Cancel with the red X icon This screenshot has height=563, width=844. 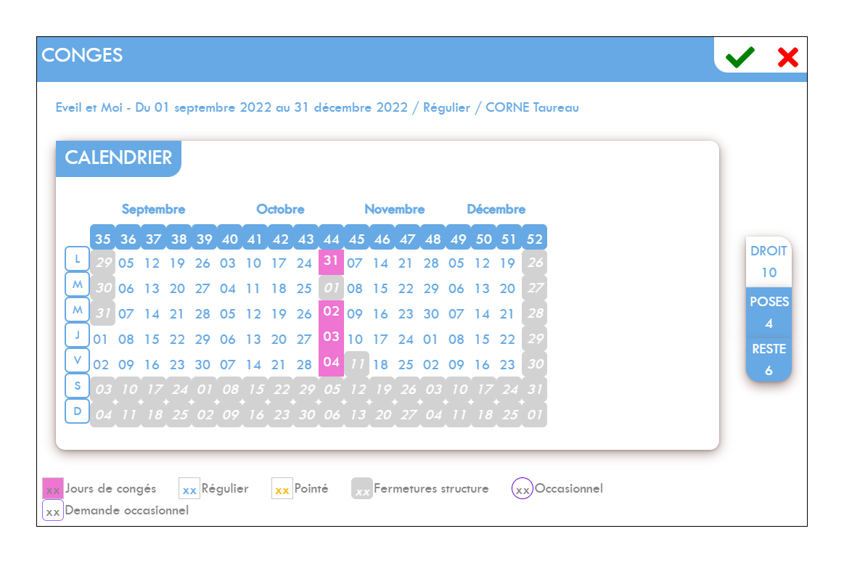[787, 57]
